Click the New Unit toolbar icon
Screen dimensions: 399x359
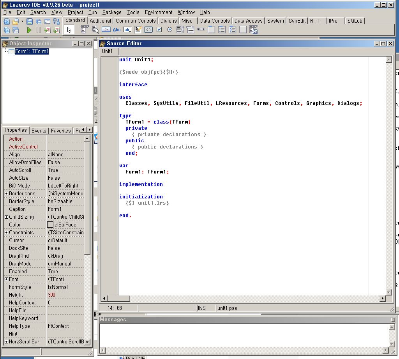coord(7,21)
